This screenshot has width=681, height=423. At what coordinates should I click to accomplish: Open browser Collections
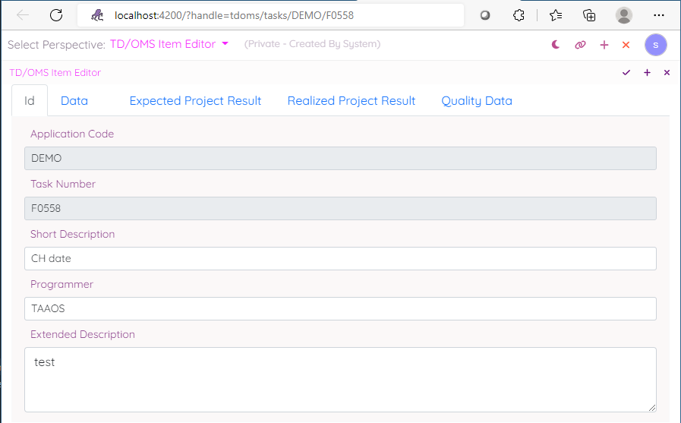point(589,15)
